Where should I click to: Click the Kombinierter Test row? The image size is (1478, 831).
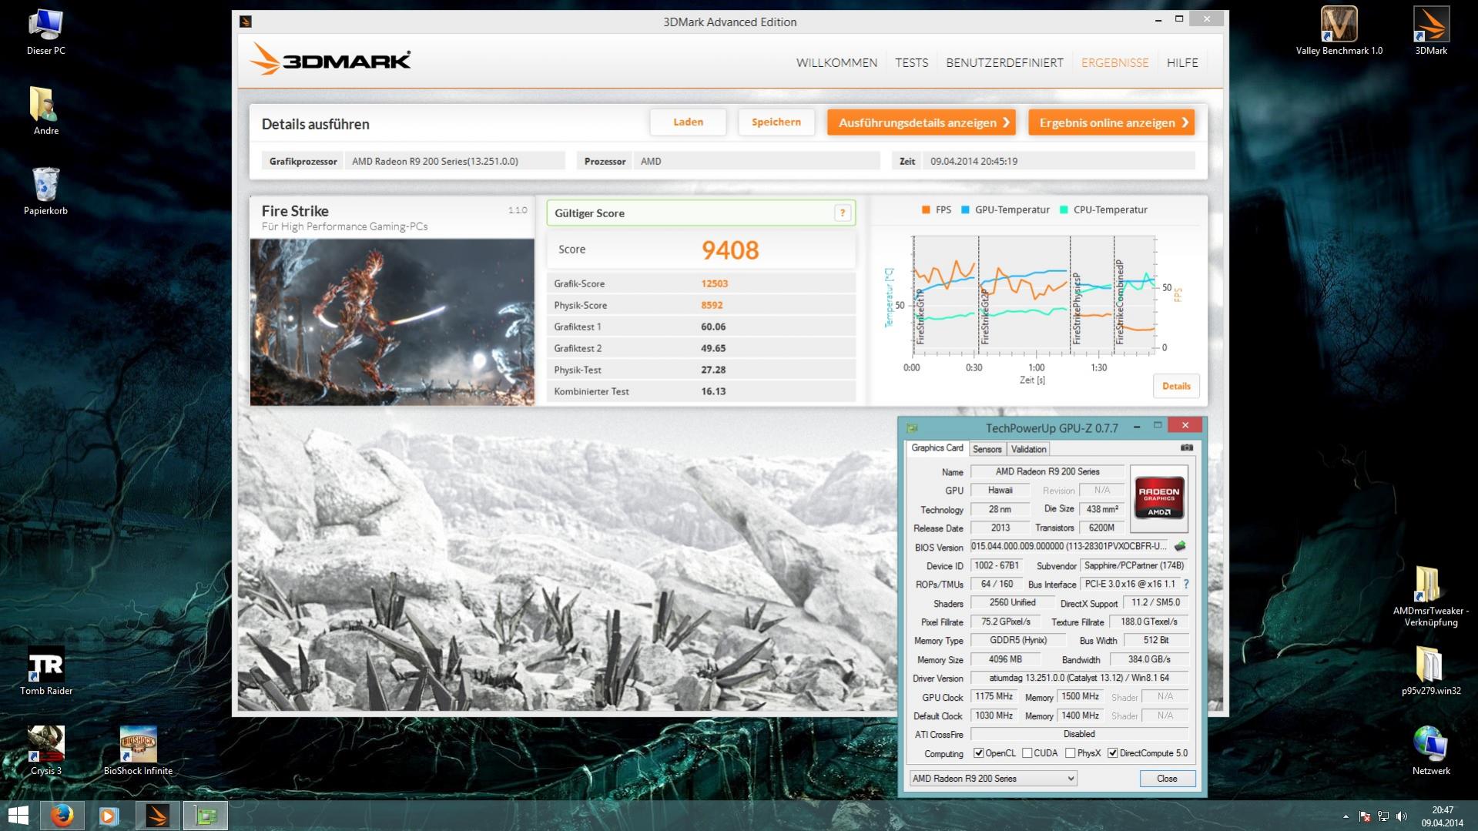pos(701,391)
